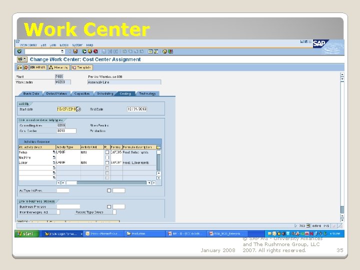Open the command field dropdown arrow
360x270 pixels.
pyautogui.click(x=62, y=51)
